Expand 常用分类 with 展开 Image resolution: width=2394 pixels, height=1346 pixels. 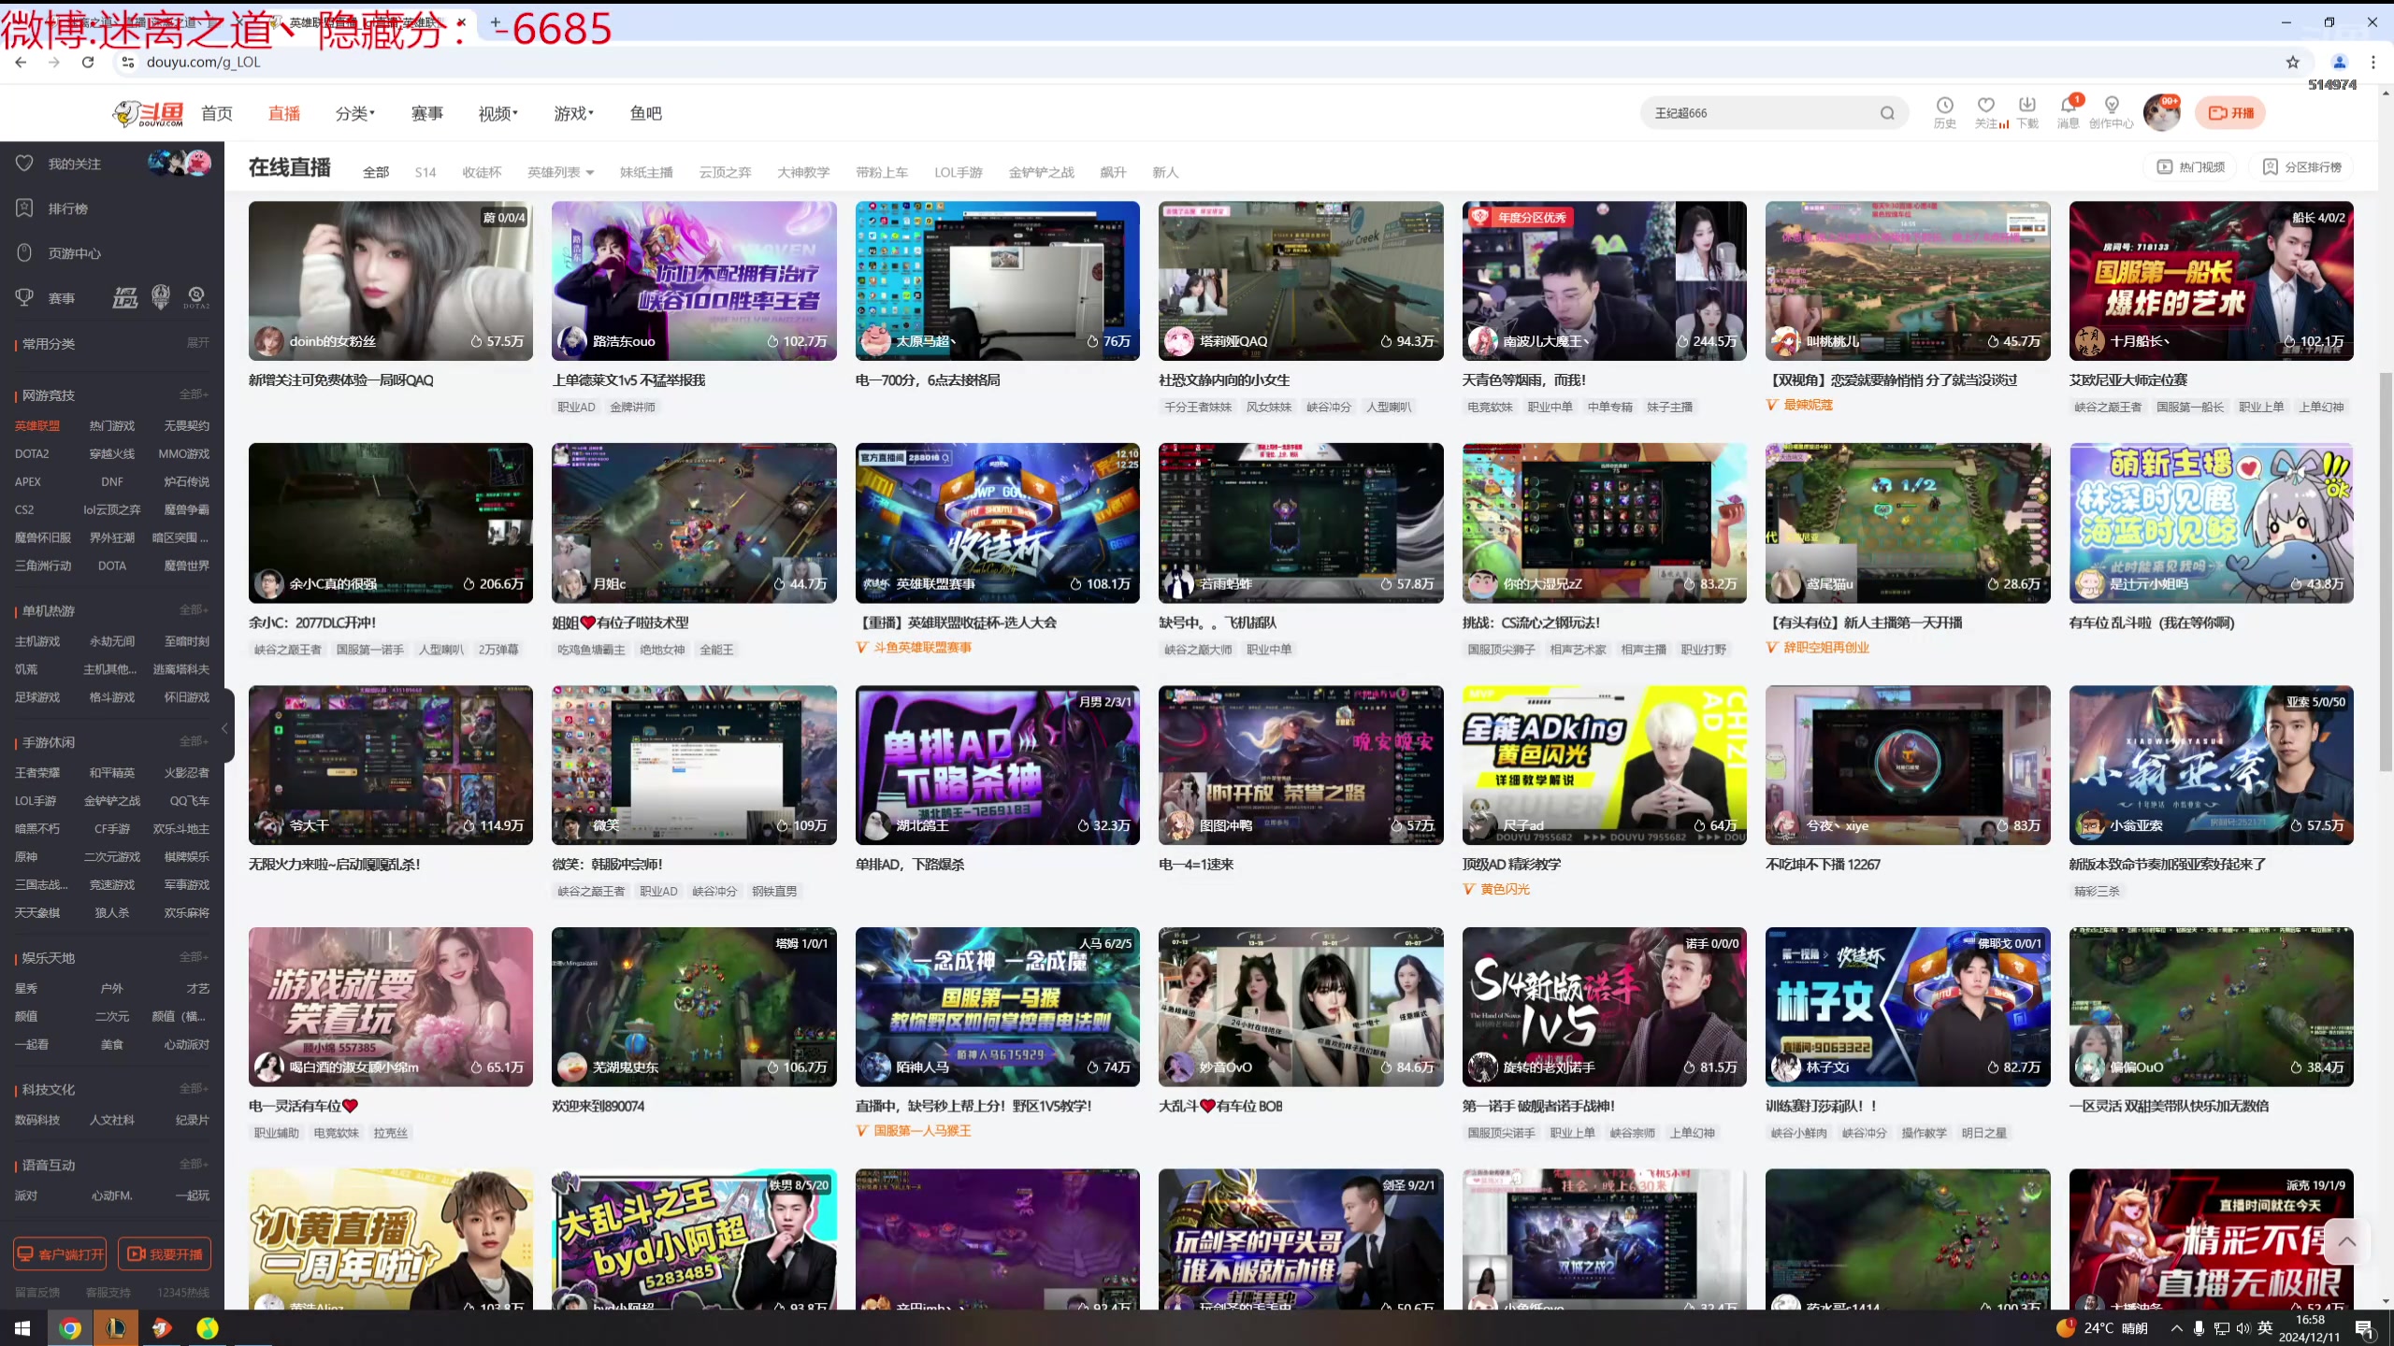point(197,342)
